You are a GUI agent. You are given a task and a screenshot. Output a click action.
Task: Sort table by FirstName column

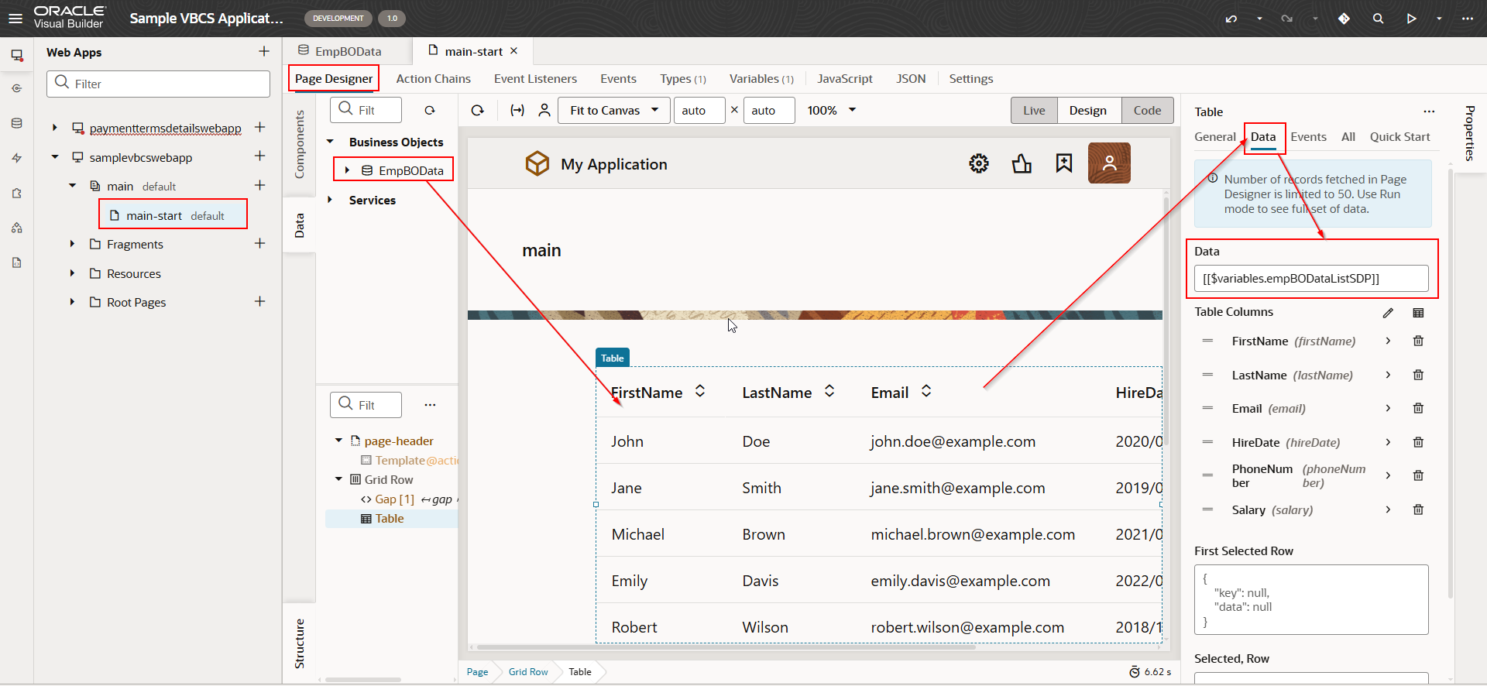700,391
